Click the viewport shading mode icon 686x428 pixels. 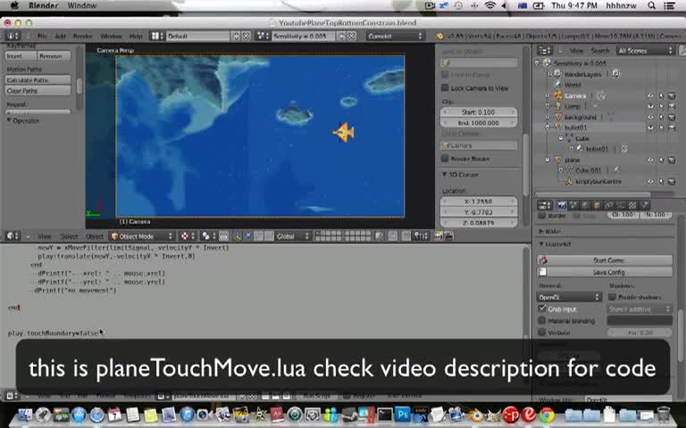pos(208,236)
